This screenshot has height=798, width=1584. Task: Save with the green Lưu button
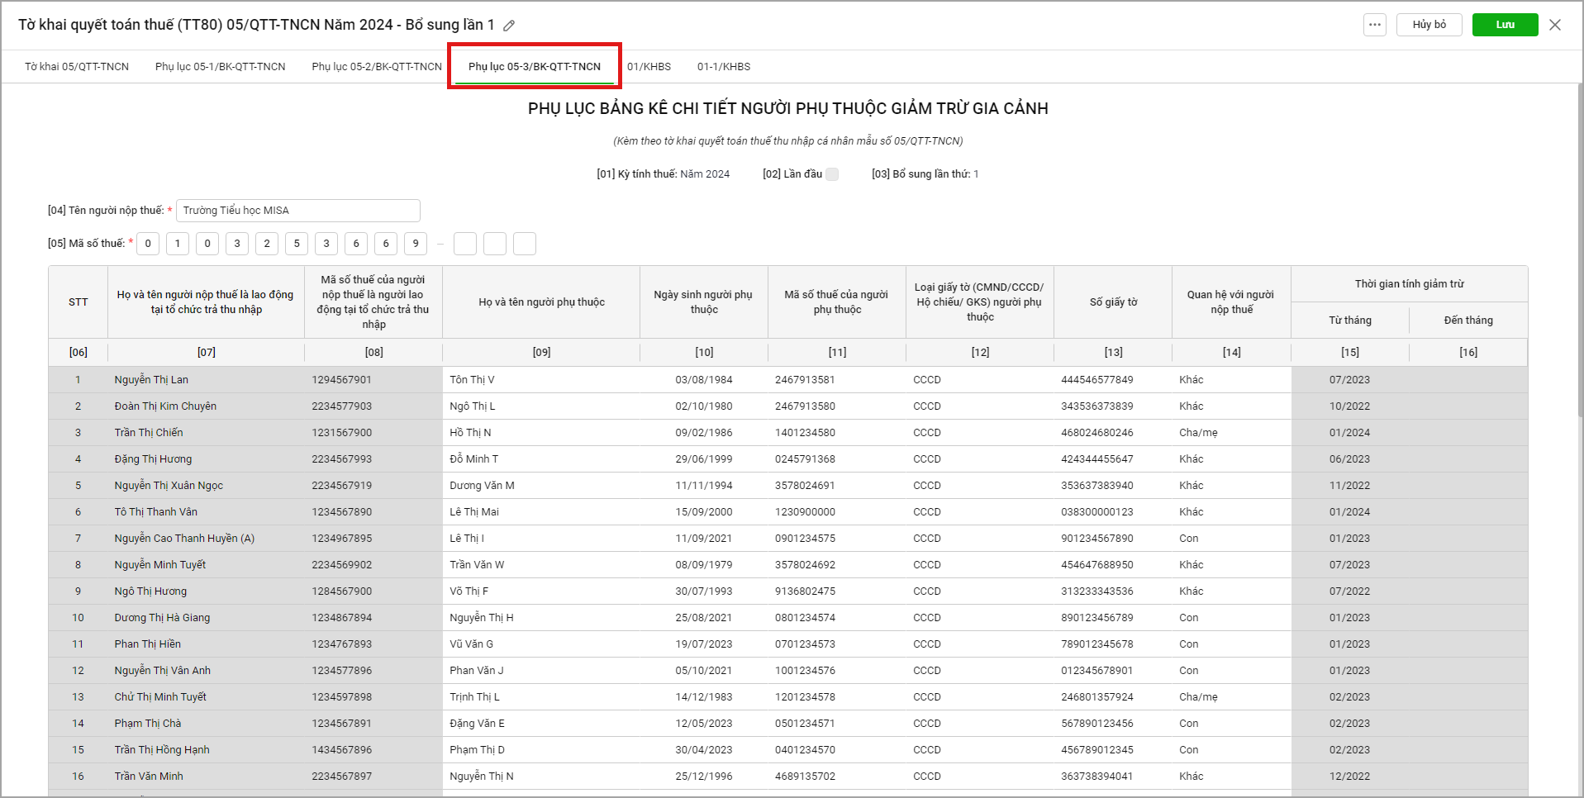click(1505, 25)
